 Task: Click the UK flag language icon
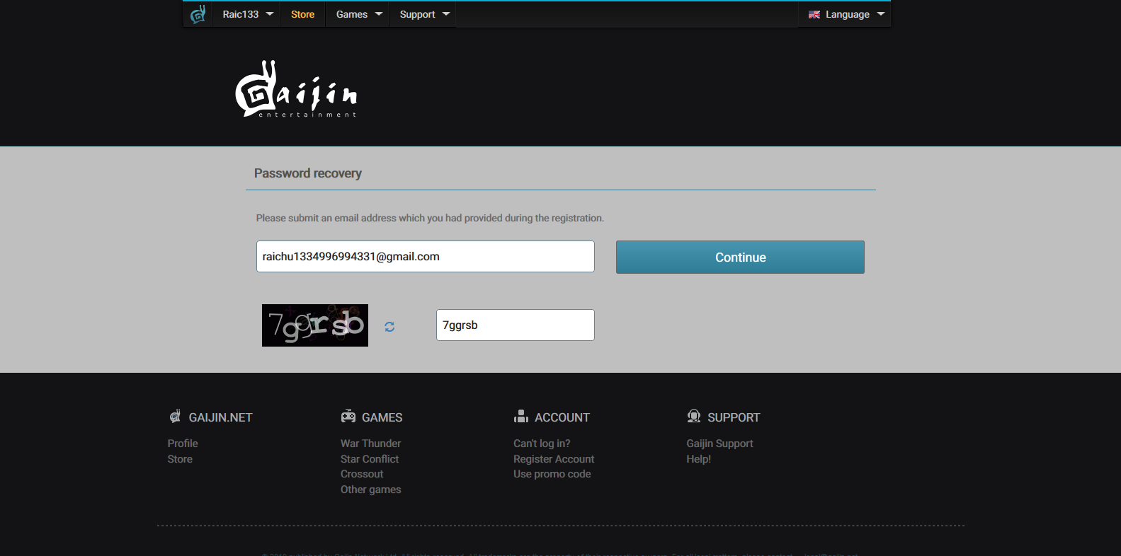(814, 14)
